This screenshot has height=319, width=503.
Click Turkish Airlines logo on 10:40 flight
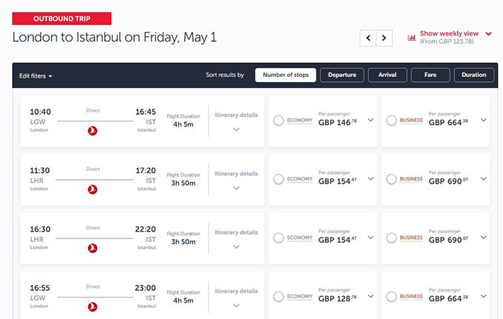point(92,130)
